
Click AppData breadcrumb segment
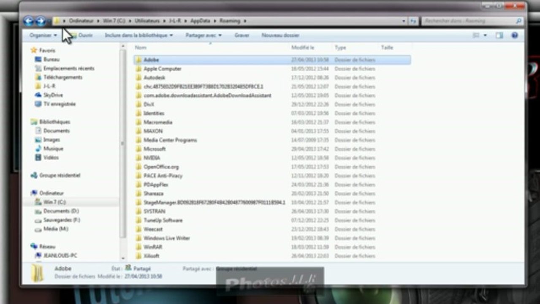[200, 21]
